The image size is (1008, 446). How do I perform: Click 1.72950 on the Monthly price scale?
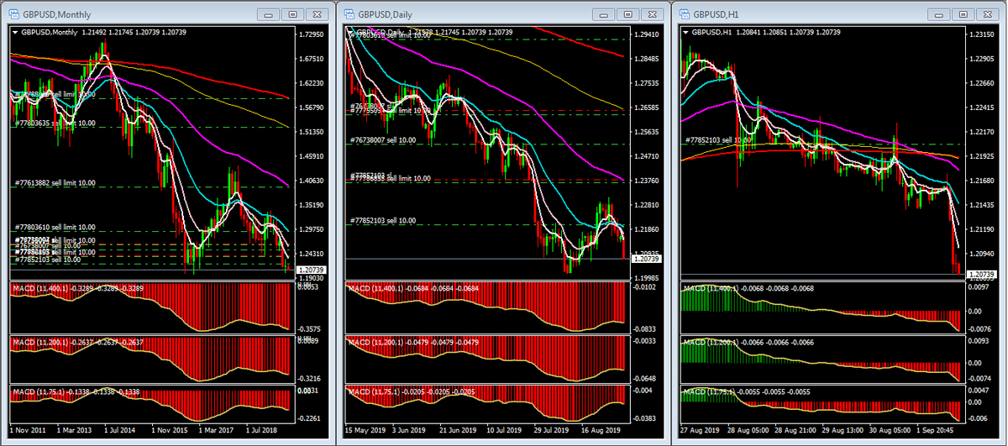(x=312, y=34)
